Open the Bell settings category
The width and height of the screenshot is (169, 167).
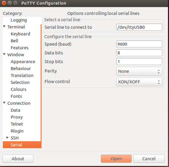[14, 41]
